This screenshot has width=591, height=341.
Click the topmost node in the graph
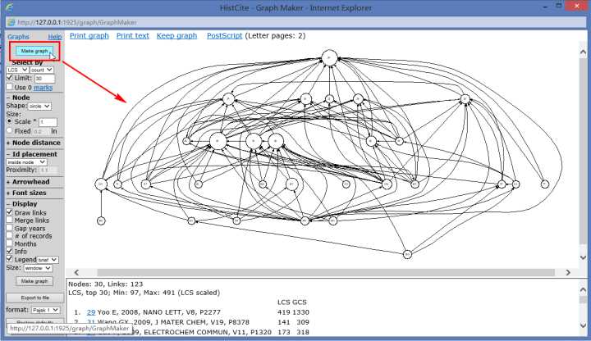point(329,58)
